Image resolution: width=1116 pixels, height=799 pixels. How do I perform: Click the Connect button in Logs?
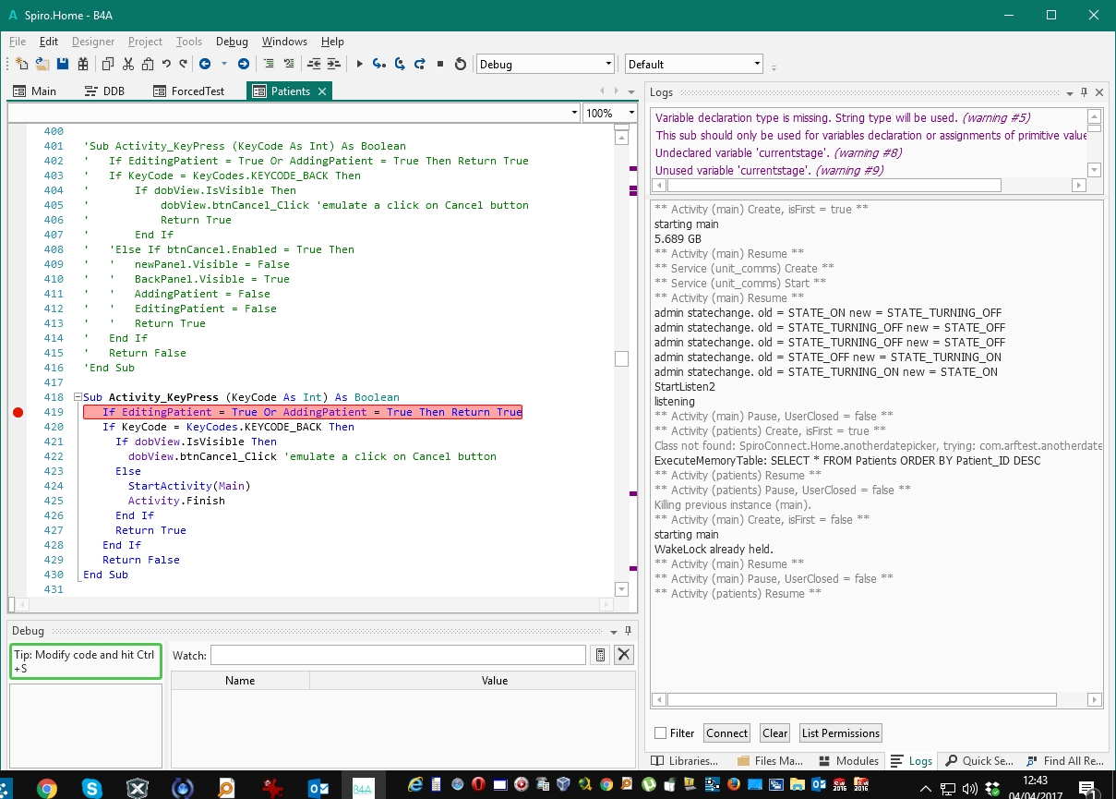pos(726,733)
